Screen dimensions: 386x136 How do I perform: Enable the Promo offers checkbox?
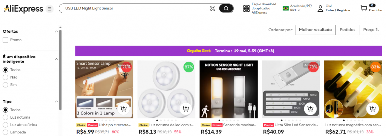5,40
